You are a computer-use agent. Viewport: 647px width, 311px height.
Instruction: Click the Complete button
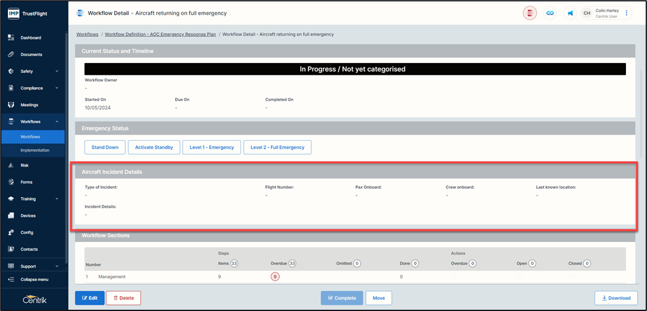click(342, 298)
